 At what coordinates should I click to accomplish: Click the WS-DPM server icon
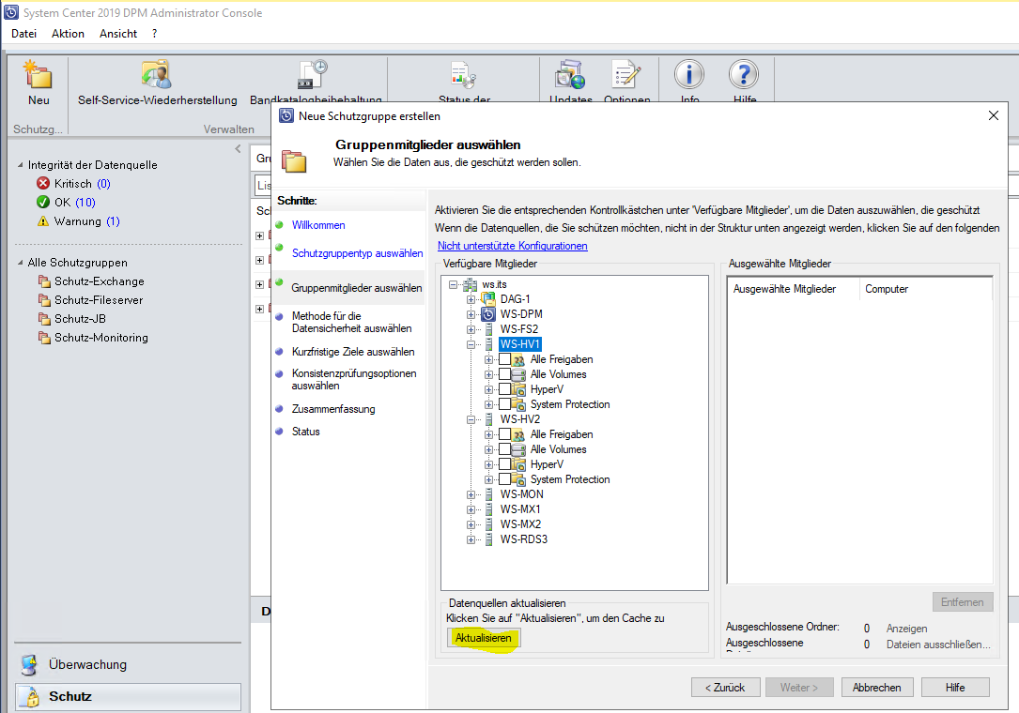pyautogui.click(x=488, y=314)
